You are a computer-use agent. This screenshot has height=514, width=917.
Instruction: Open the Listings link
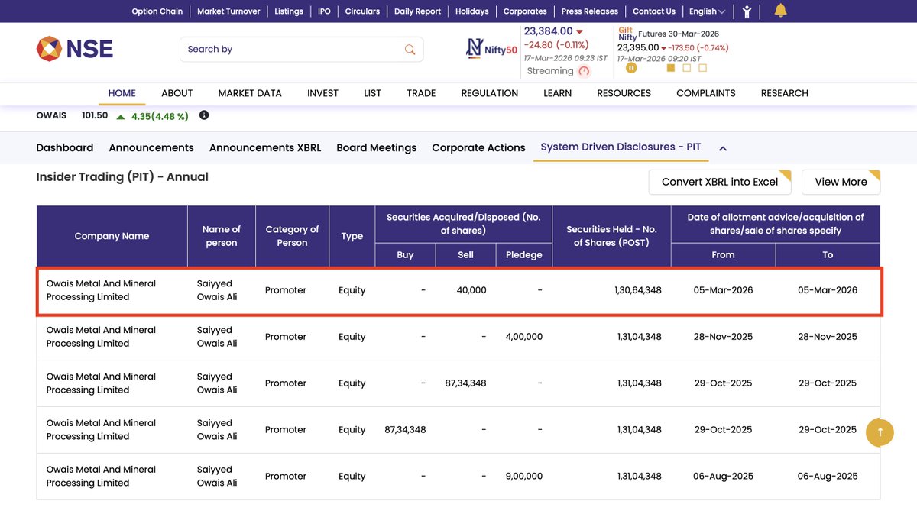pyautogui.click(x=289, y=11)
